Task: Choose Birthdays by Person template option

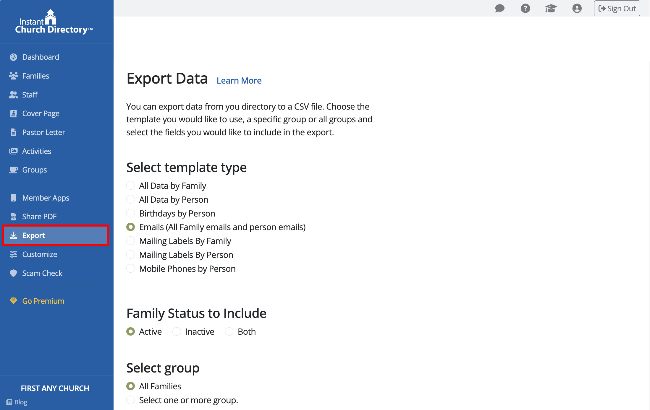Action: coord(130,213)
